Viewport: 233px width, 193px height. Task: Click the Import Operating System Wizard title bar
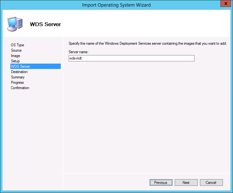point(116,5)
